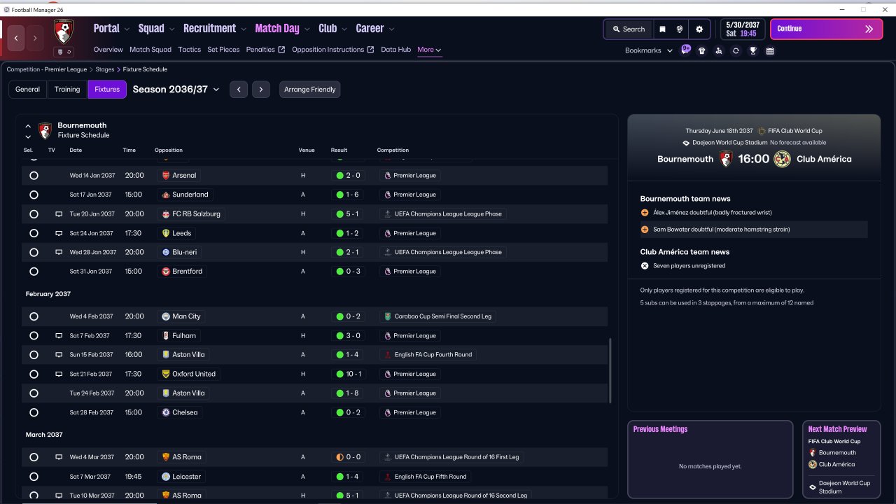This screenshot has width=896, height=504.
Task: Open the Set Pieces submenu item
Action: point(223,50)
